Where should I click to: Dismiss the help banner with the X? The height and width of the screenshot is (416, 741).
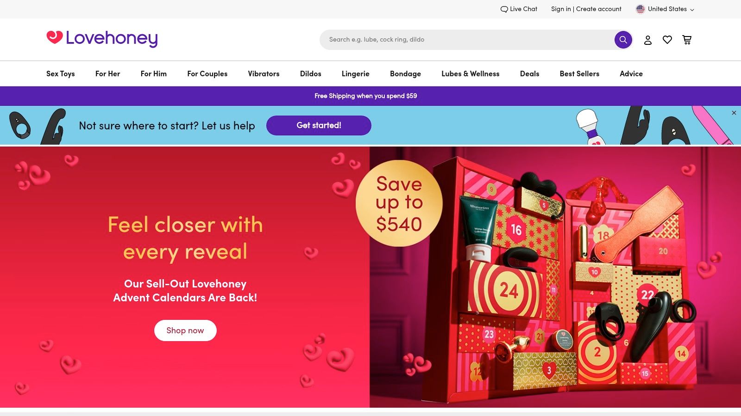(734, 113)
